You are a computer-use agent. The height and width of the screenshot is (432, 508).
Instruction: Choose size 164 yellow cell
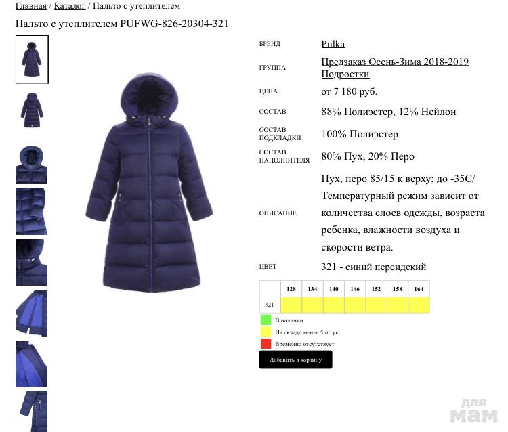(x=419, y=305)
